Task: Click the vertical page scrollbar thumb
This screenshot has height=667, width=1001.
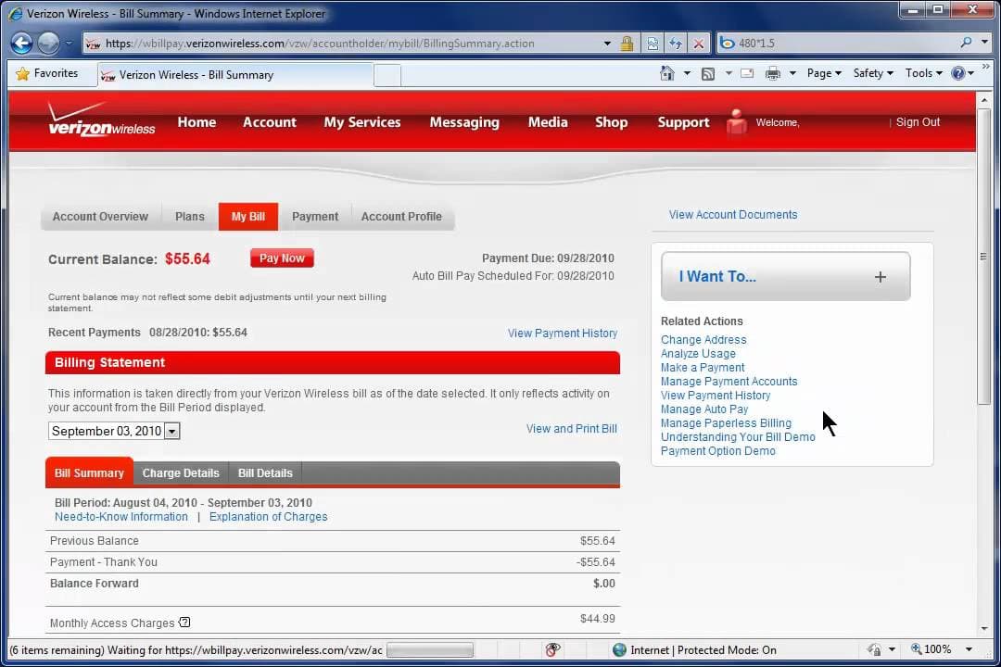Action: [x=983, y=256]
